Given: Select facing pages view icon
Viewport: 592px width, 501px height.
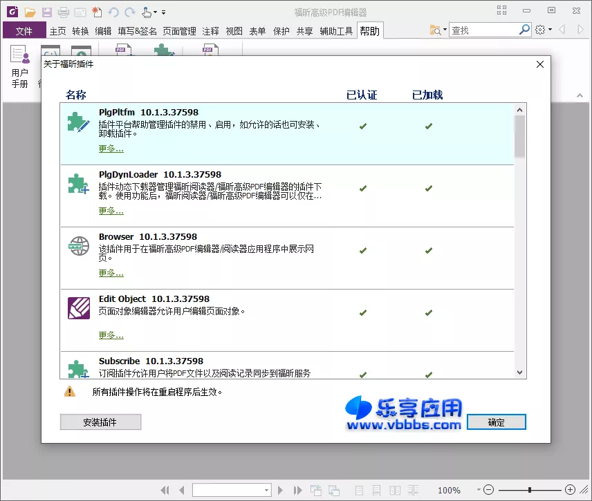Looking at the screenshot, I should pos(395,490).
